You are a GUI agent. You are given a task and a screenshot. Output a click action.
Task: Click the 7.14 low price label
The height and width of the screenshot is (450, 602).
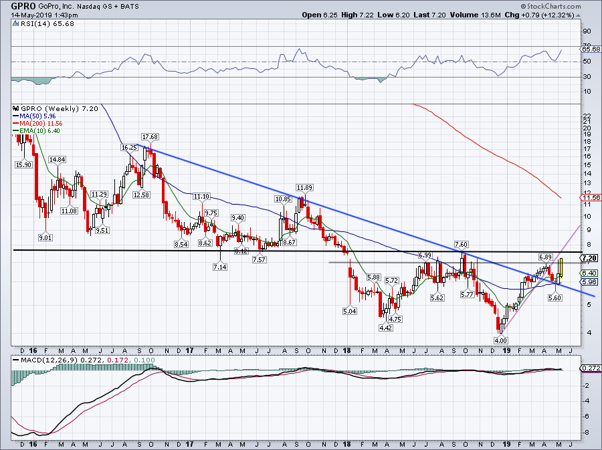220,267
